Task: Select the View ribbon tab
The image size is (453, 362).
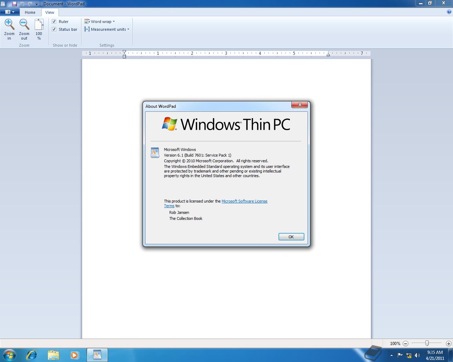Action: tap(50, 12)
